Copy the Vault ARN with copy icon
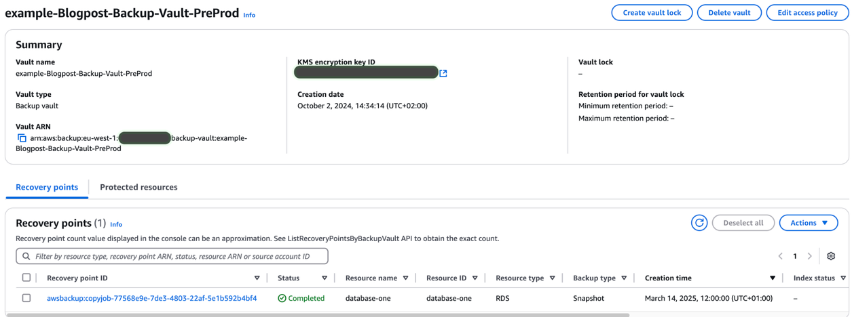 [22, 138]
